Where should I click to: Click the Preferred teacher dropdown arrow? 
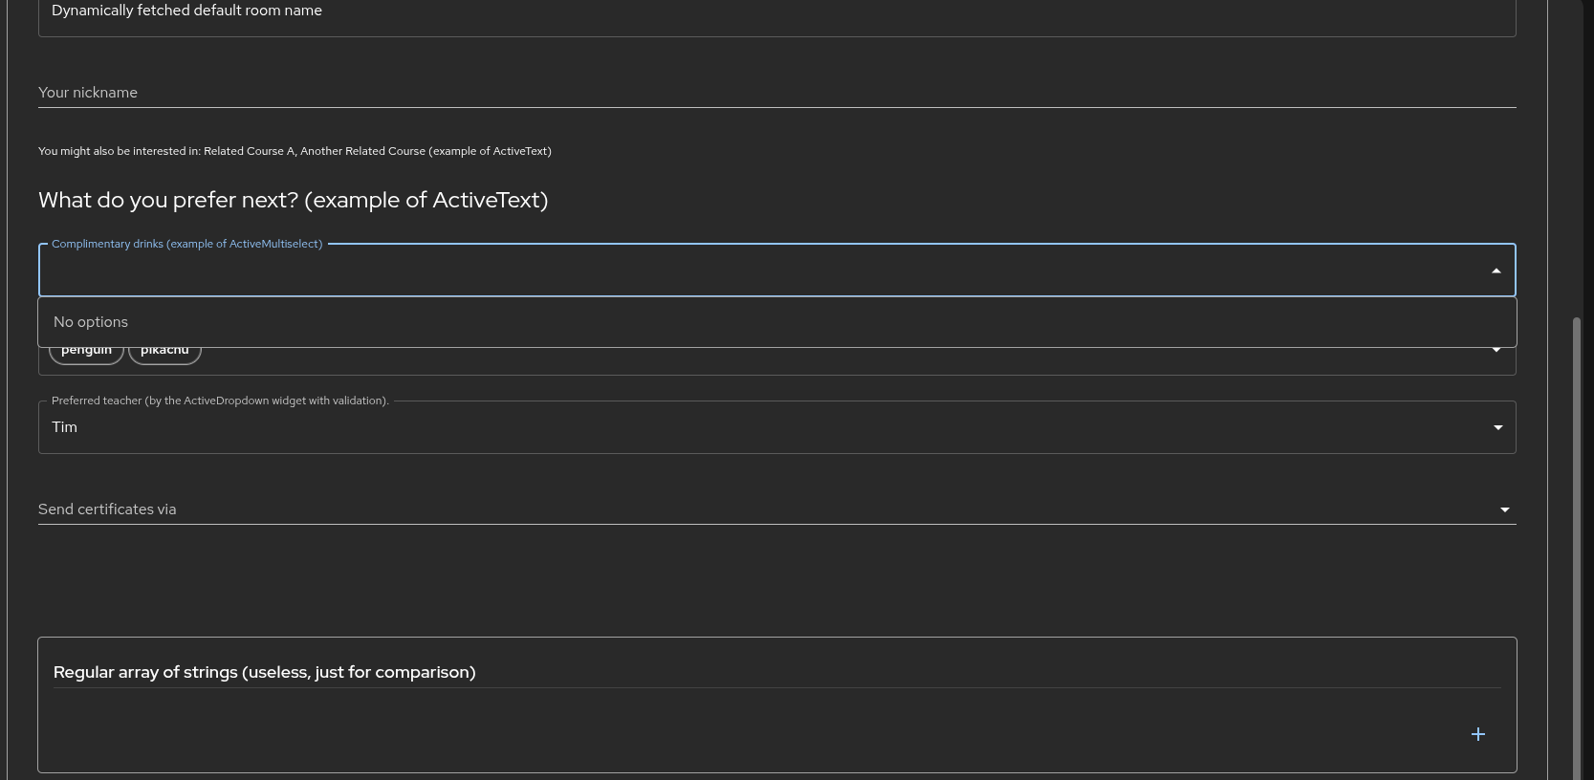[1497, 427]
